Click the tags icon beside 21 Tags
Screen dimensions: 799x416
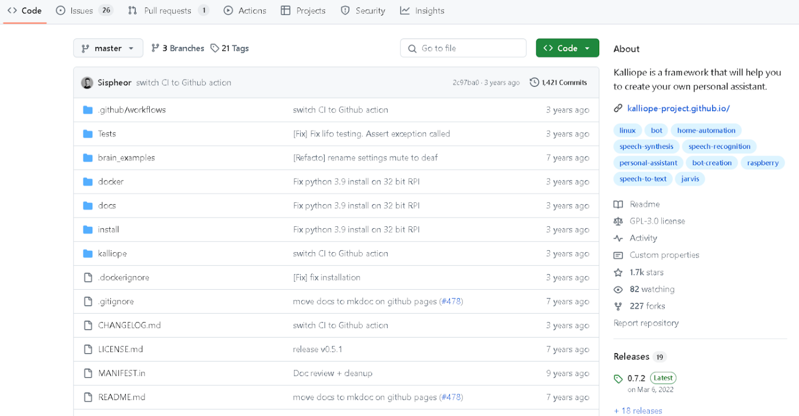[214, 48]
